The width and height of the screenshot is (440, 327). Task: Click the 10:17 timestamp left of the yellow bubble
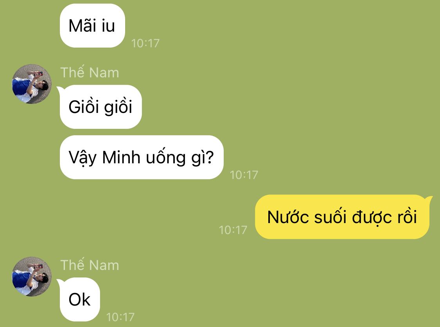tap(233, 230)
